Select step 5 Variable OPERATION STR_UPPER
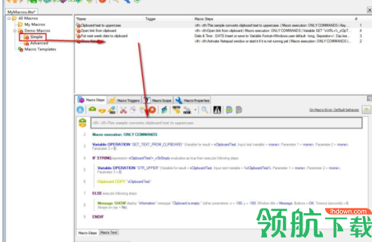 click(x=219, y=170)
